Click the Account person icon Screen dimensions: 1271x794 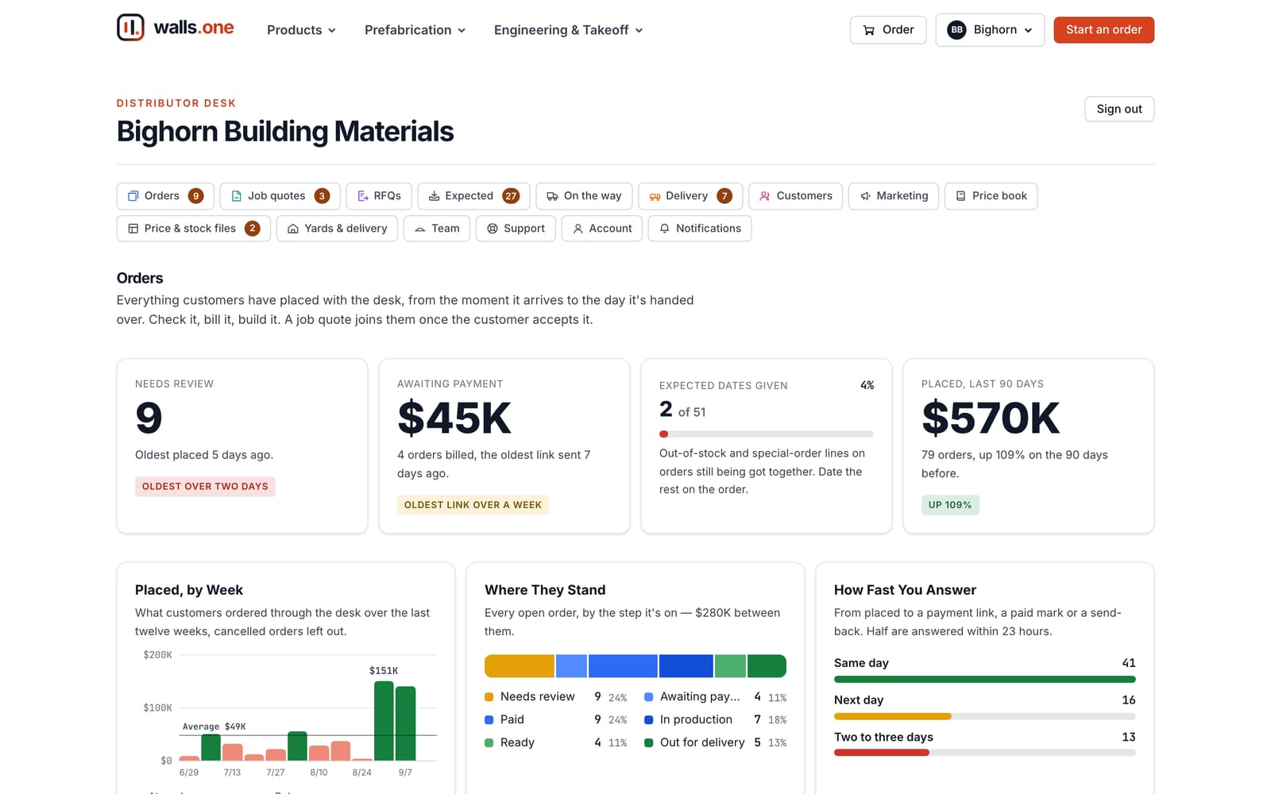coord(578,229)
